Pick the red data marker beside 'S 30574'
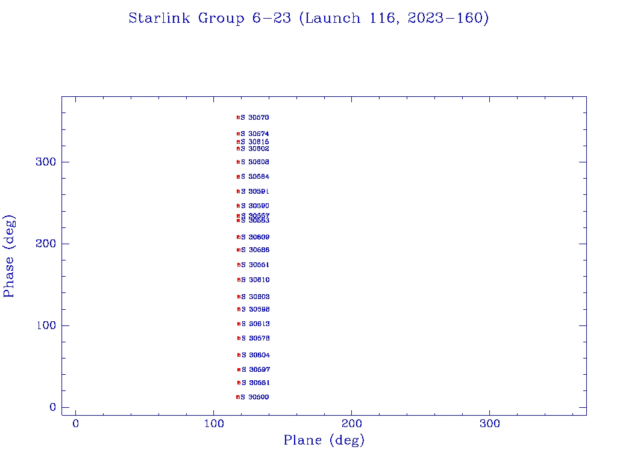 click(x=238, y=134)
